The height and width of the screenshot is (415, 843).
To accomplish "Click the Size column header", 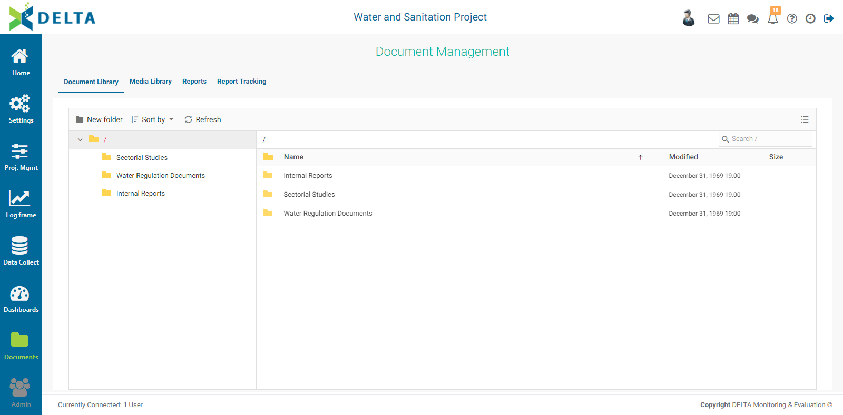I will (x=776, y=157).
